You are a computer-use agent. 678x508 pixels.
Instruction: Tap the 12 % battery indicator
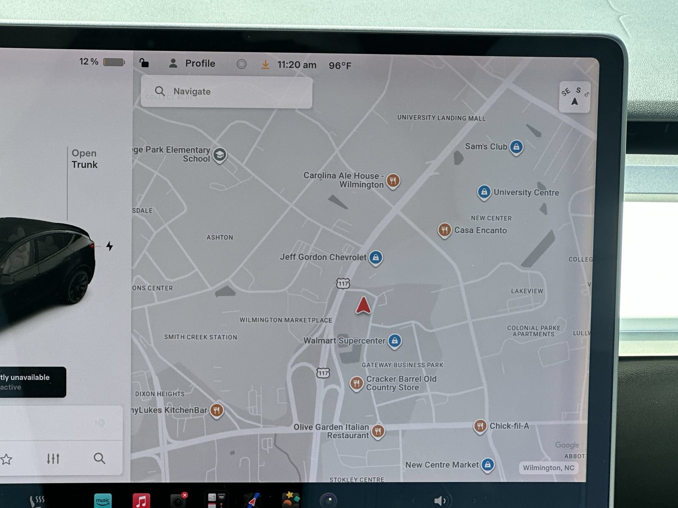102,62
